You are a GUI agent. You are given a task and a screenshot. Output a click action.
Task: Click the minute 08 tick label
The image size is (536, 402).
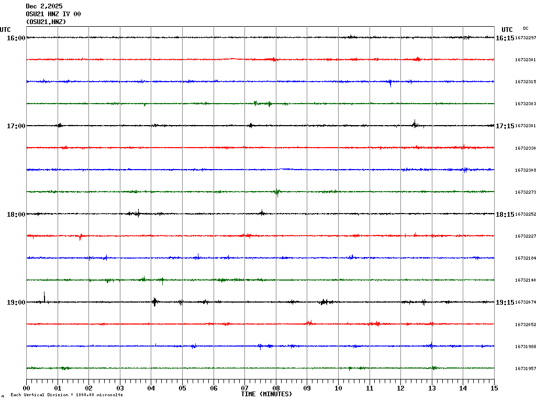tap(276, 388)
